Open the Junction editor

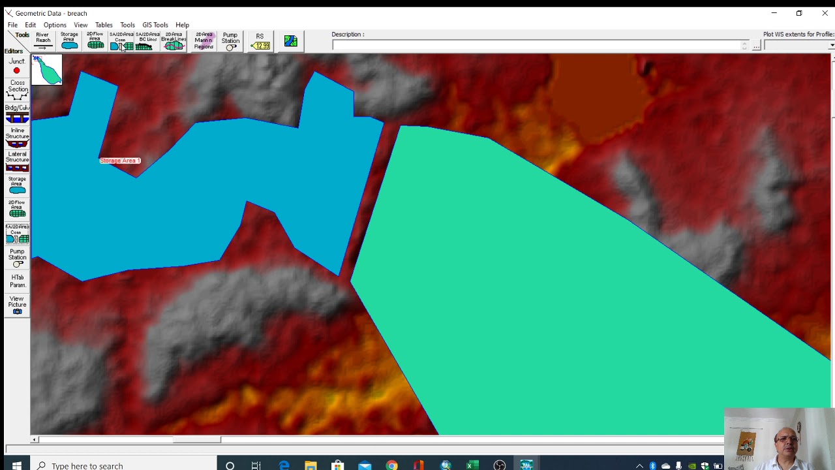[17, 67]
